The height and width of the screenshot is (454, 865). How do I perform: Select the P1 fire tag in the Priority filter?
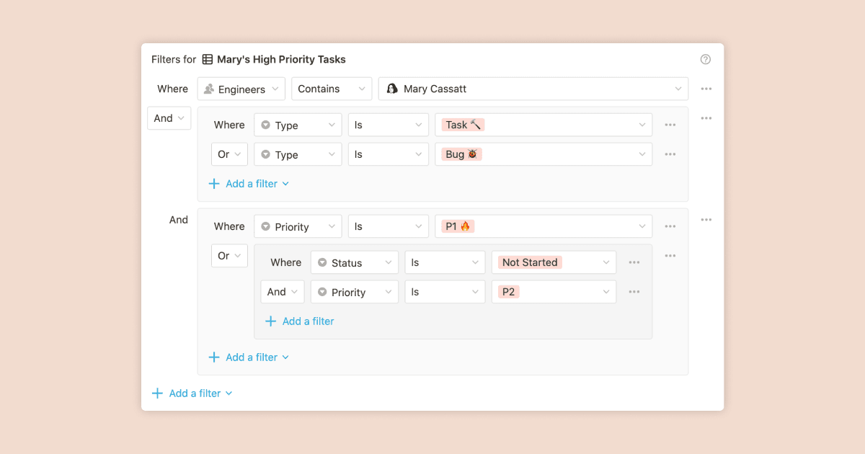coord(456,226)
